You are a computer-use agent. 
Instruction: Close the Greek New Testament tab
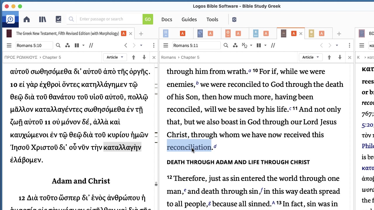pyautogui.click(x=131, y=34)
